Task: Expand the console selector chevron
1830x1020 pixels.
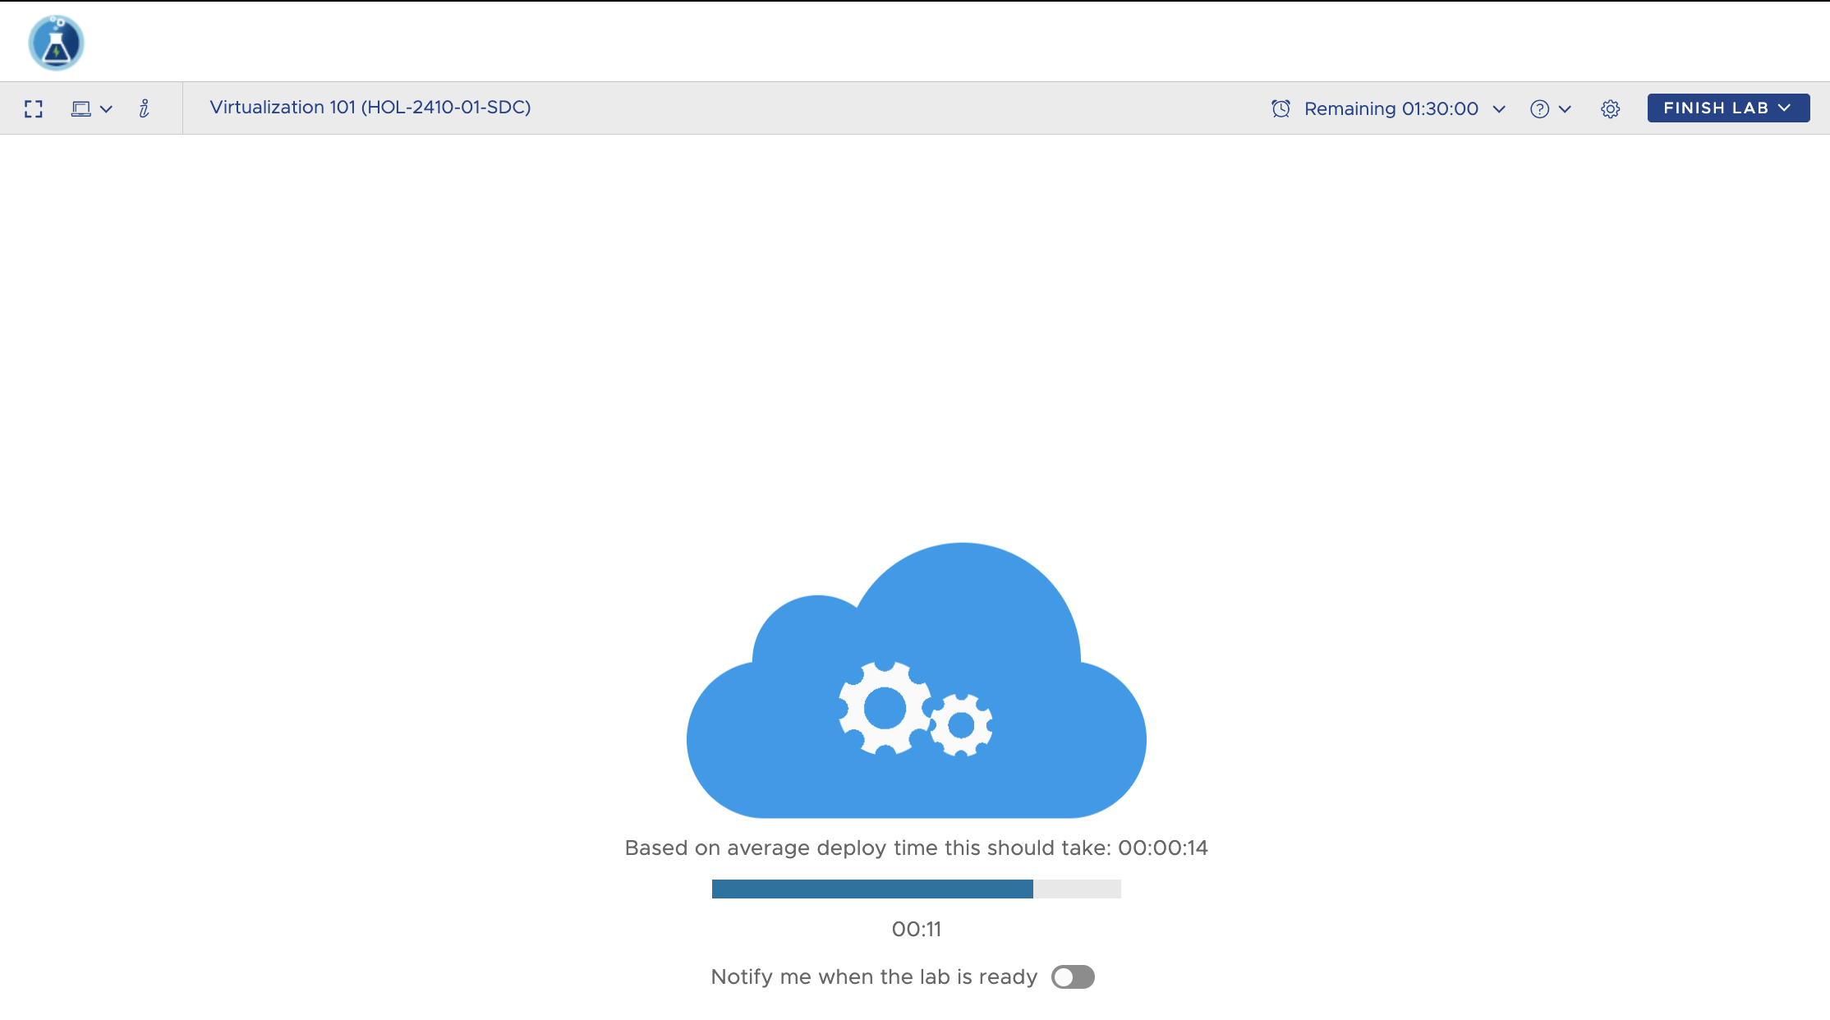Action: [106, 109]
